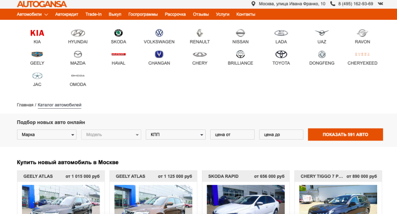Open the Dongfeng brand logo
397x214 pixels.
[322, 54]
